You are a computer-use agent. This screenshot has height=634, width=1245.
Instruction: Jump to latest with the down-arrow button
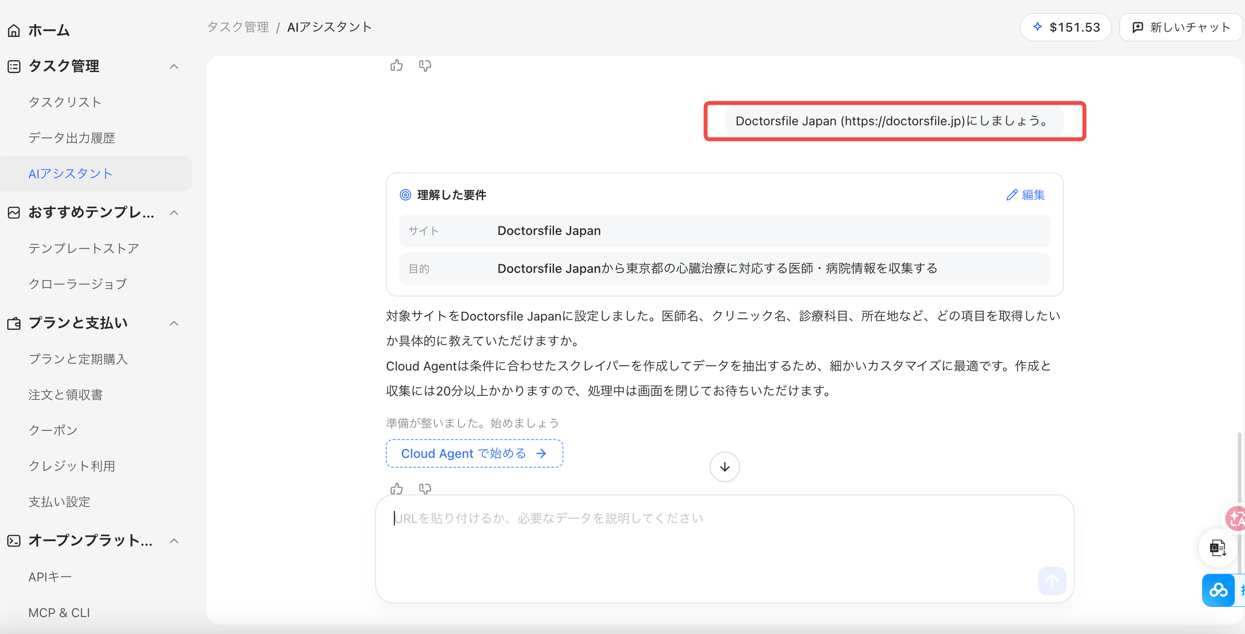click(x=724, y=466)
